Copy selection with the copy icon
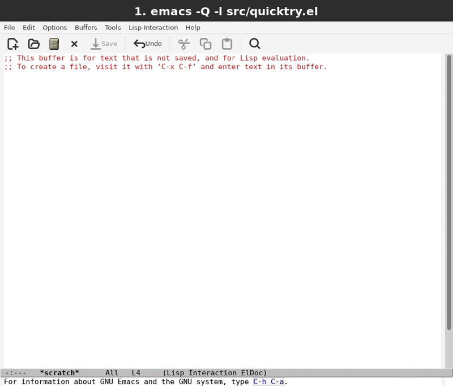453x386 pixels. [x=206, y=44]
